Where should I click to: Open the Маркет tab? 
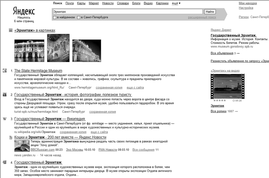point(94,3)
